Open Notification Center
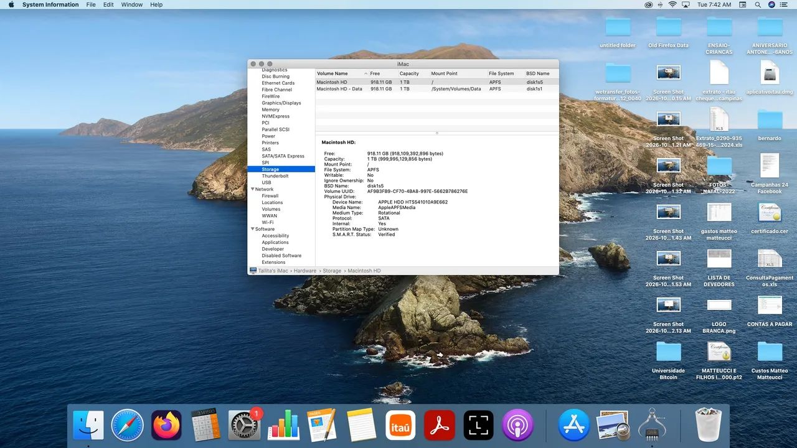This screenshot has height=448, width=797. 783,4
